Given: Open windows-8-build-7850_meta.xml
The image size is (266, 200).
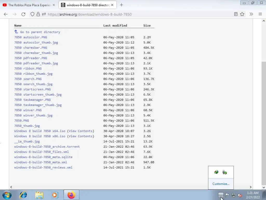Looking at the screenshot, I should pos(41,162).
